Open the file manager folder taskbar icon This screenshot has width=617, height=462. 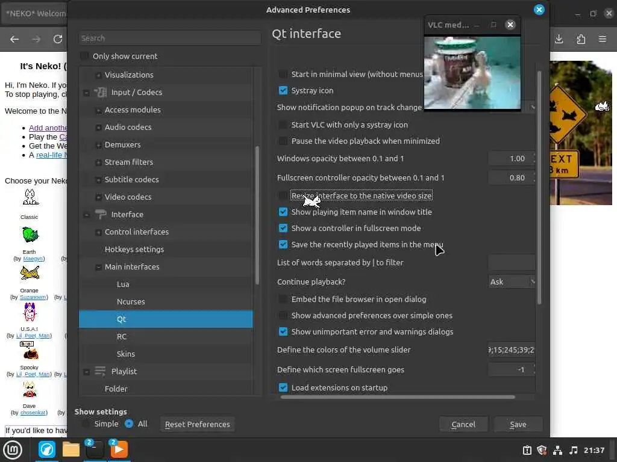coord(71,450)
